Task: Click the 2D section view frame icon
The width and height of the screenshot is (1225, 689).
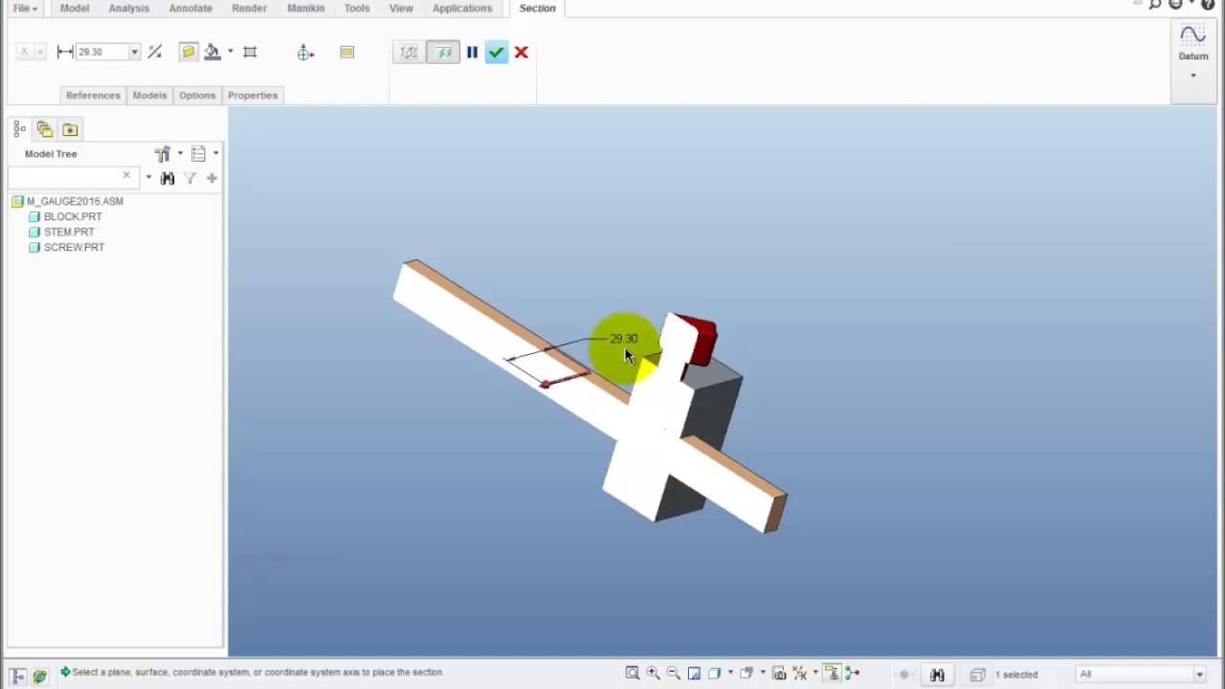Action: pyautogui.click(x=250, y=52)
